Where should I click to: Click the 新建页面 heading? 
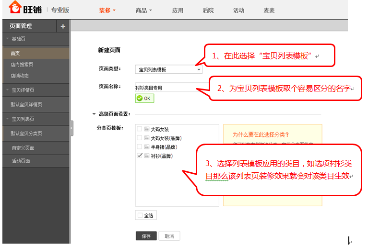109,50
